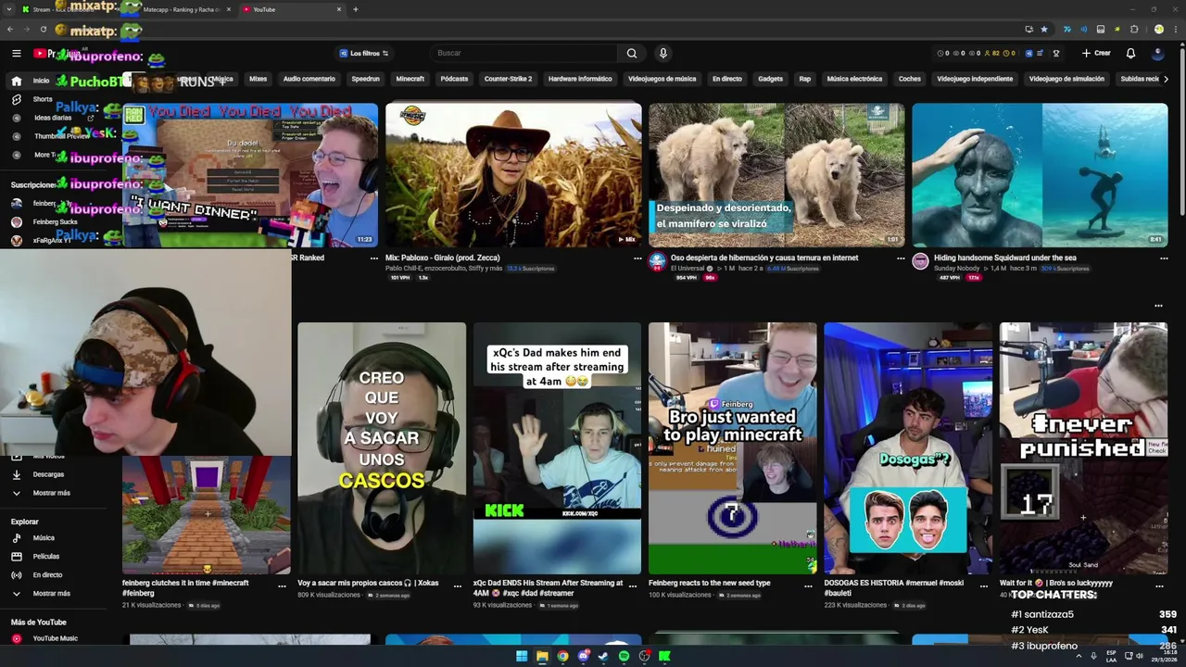This screenshot has width=1186, height=667.
Task: Click the Crear create button
Action: point(1096,53)
